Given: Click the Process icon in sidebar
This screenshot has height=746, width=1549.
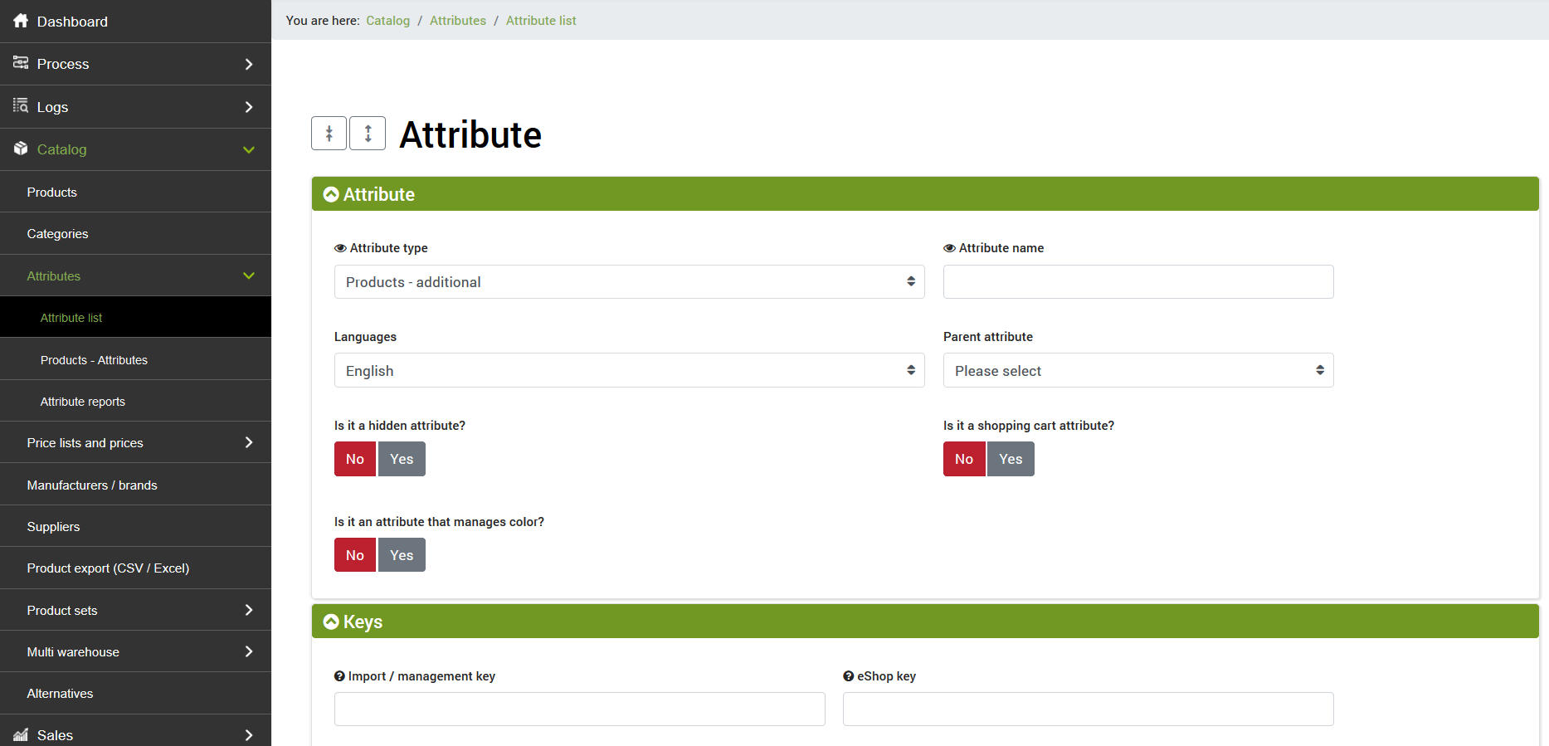Looking at the screenshot, I should point(21,63).
